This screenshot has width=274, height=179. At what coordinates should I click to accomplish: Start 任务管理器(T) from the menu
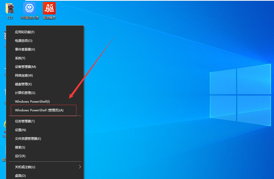(x=25, y=121)
